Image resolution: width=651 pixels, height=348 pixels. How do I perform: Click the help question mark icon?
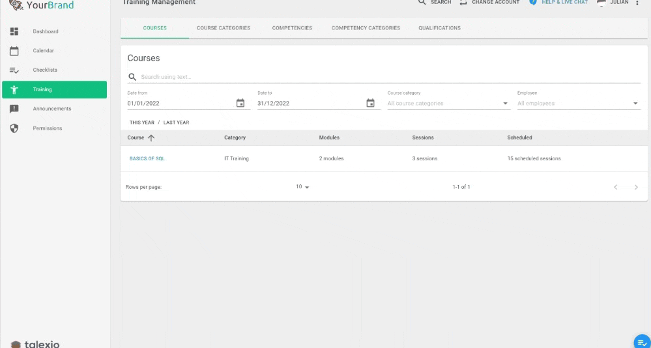(x=532, y=2)
